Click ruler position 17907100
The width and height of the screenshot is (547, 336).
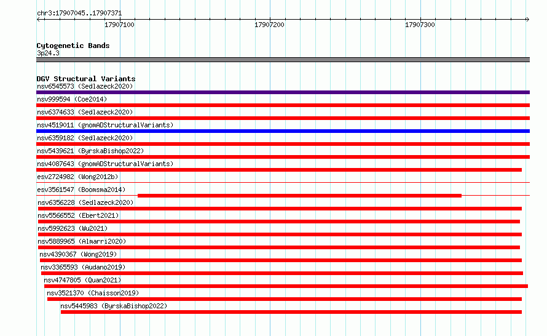pos(119,25)
